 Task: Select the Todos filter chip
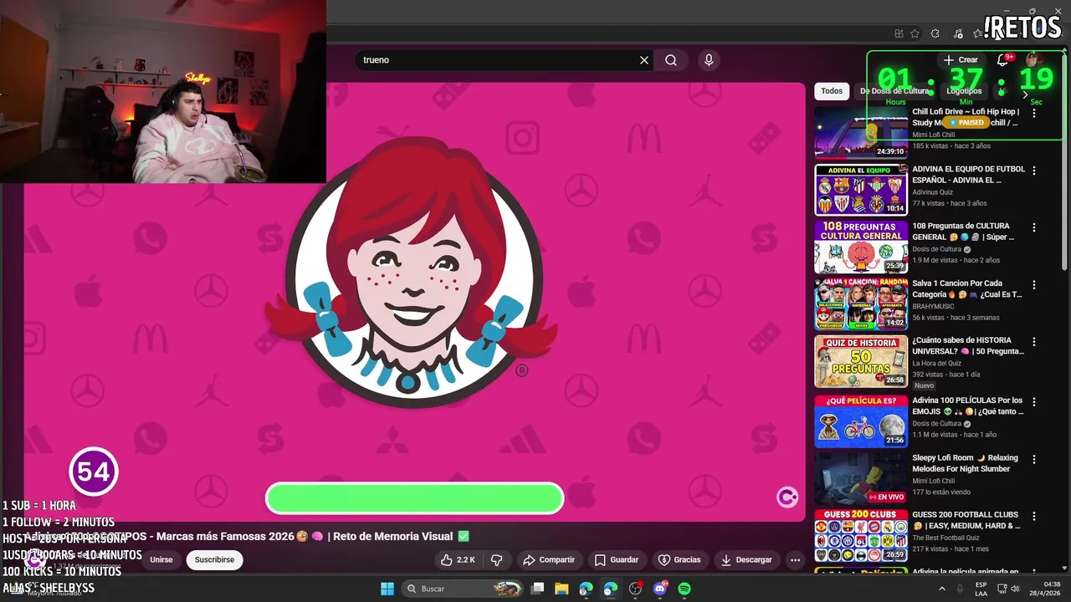tap(832, 91)
